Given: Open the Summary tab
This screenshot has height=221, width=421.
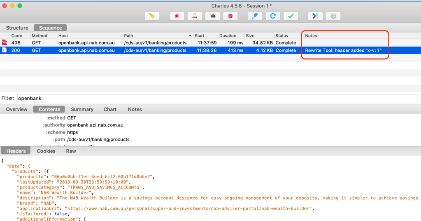Looking at the screenshot, I should coord(82,109).
